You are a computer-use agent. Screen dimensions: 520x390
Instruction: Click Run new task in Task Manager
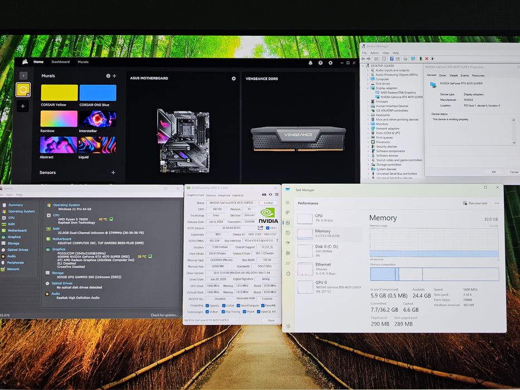[x=475, y=203]
